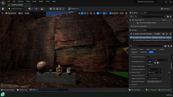This screenshot has height=97, width=173.
Task: Open the Cinematics clapperboard menu
Action: click(x=43, y=9)
